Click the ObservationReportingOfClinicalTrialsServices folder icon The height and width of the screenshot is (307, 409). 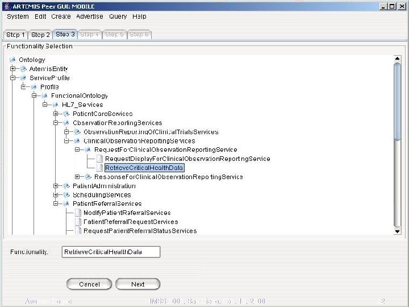(77, 132)
